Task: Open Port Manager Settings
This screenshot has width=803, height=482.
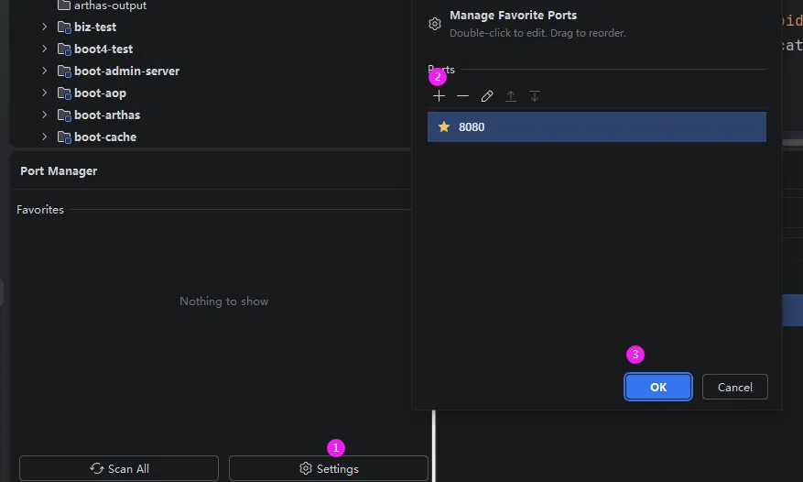Action: tap(328, 468)
